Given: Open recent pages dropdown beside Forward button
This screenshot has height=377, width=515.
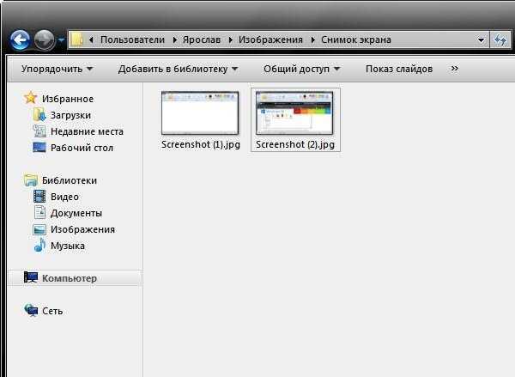Looking at the screenshot, I should click(61, 40).
